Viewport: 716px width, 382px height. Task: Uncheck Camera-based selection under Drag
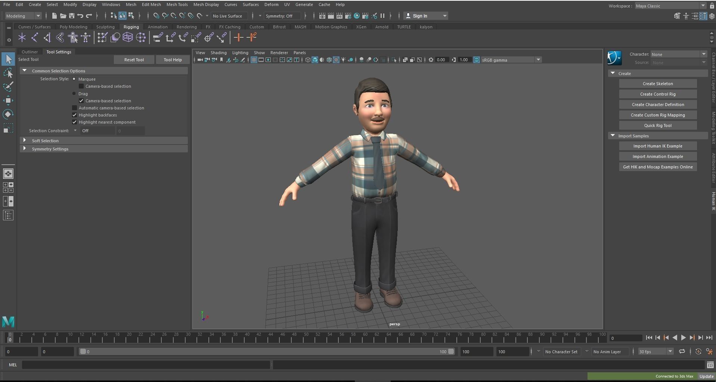coord(81,101)
